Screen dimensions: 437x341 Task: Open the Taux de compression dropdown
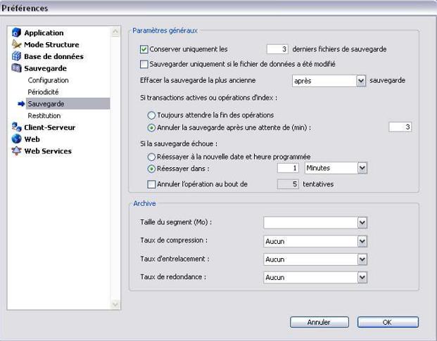click(x=362, y=241)
